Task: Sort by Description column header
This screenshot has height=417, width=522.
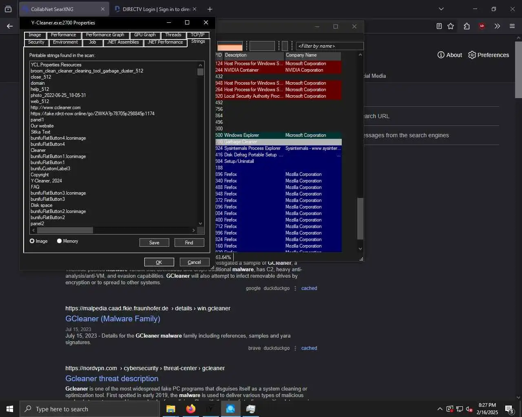Action: [254, 55]
